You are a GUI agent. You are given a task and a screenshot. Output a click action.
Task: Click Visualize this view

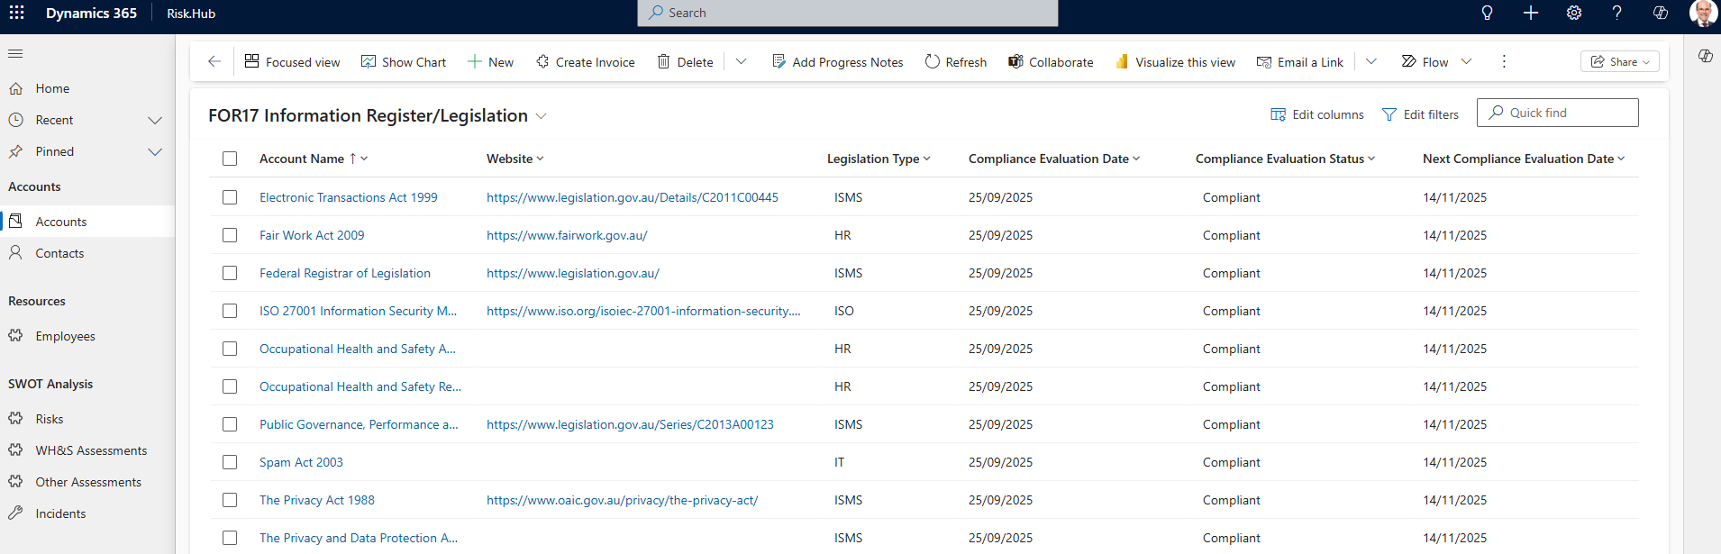click(x=1175, y=62)
